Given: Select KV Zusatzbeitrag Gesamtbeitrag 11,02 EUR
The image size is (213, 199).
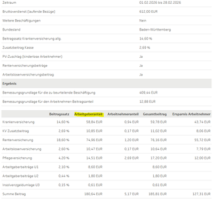Looking at the screenshot, I should 159,131.
